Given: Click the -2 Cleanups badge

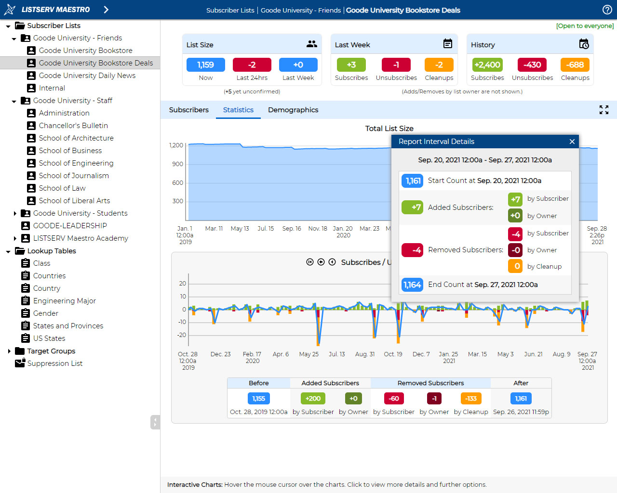Looking at the screenshot, I should point(439,65).
